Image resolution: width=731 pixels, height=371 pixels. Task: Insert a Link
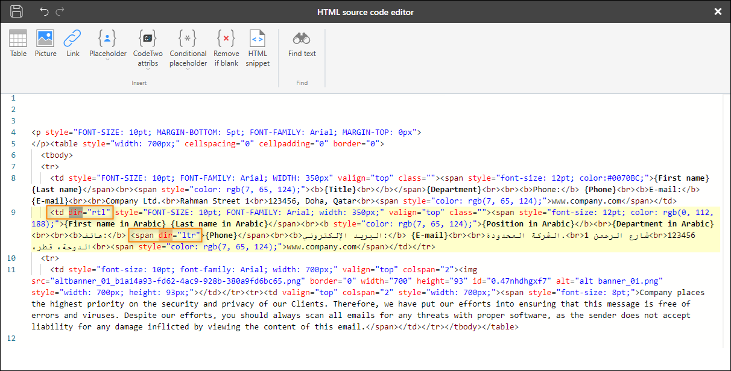pyautogui.click(x=73, y=43)
